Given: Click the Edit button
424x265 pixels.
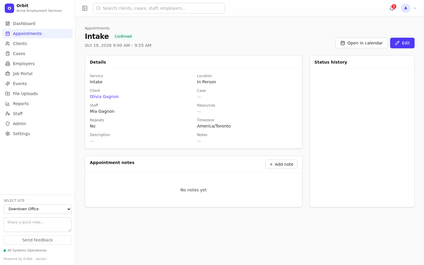Looking at the screenshot, I should point(402,43).
